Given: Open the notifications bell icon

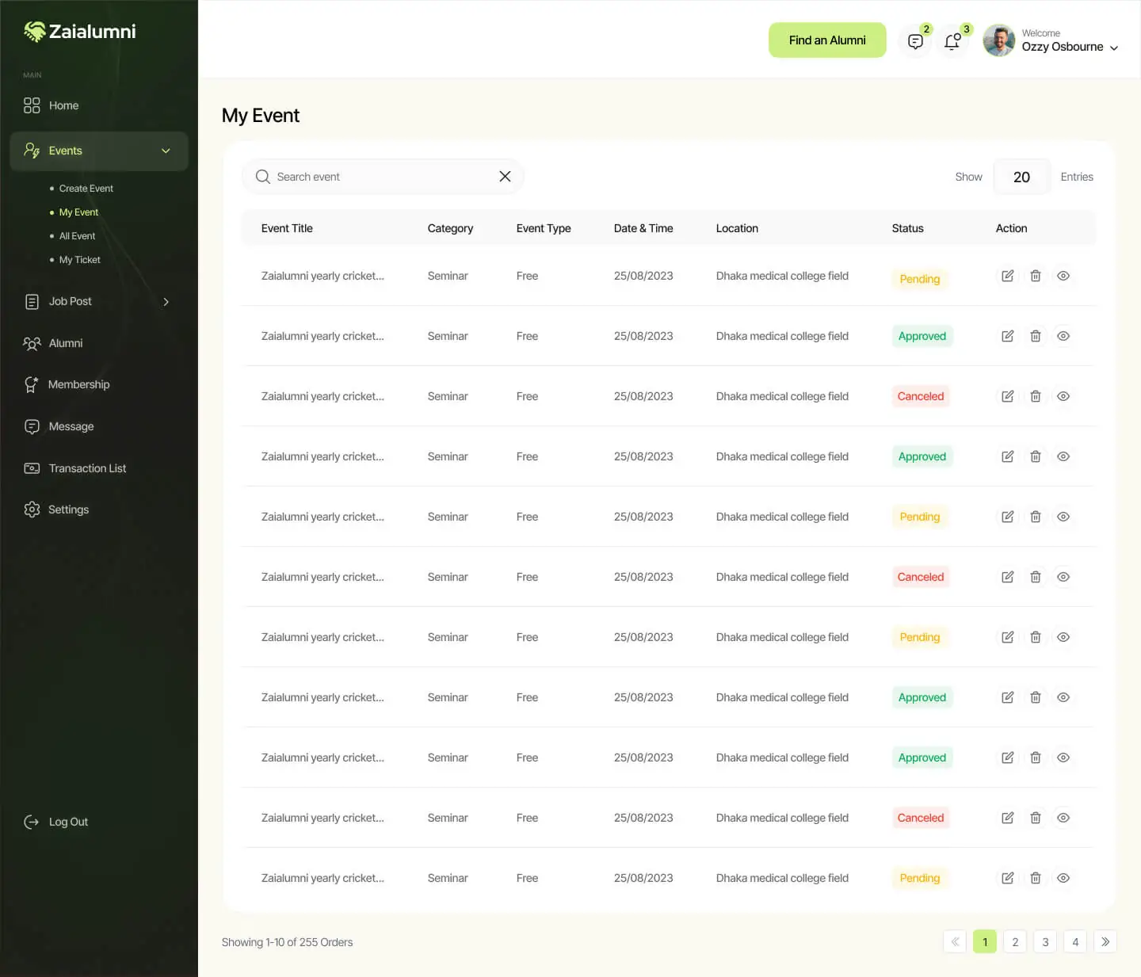Looking at the screenshot, I should click(952, 41).
